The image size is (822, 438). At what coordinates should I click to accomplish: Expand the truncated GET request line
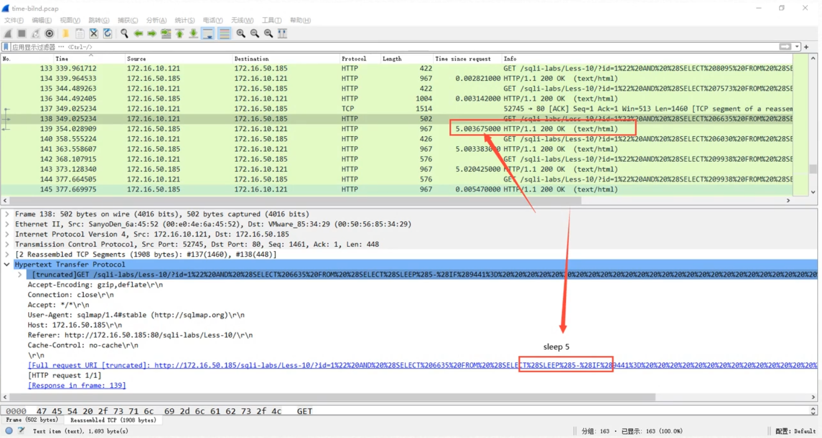tap(20, 275)
